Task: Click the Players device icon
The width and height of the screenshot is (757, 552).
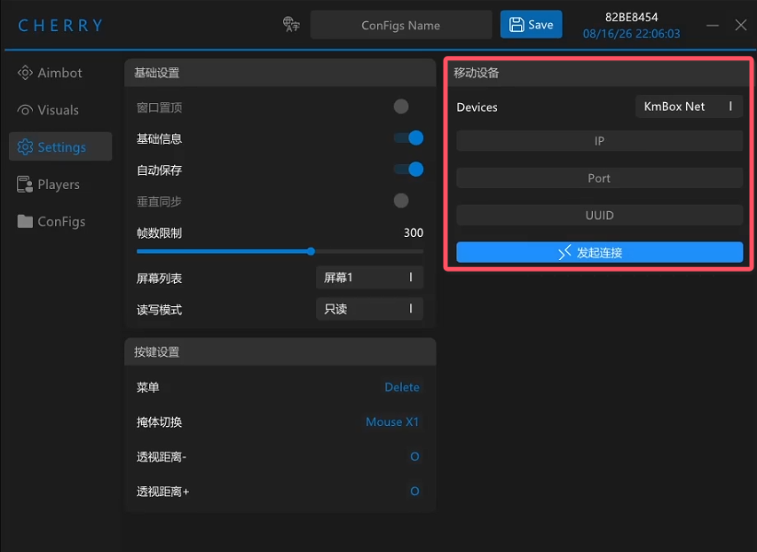Action: pyautogui.click(x=25, y=184)
